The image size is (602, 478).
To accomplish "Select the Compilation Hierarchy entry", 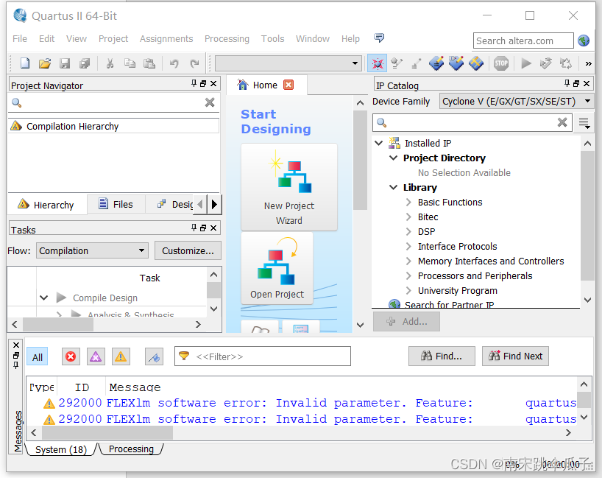I will [113, 126].
